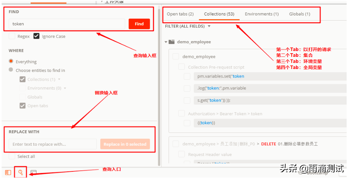
Task: Open the Find and Replace magnifier icon
Action: tap(21, 172)
